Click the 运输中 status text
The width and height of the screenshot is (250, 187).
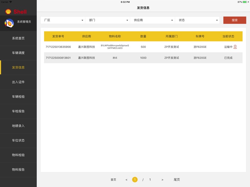[x=228, y=47]
